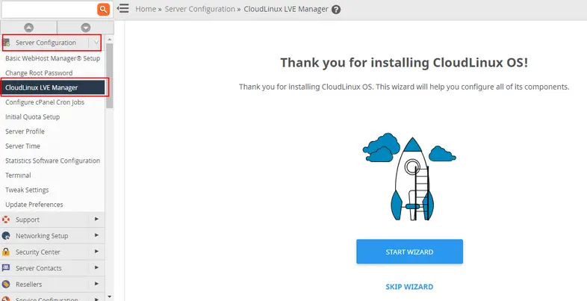
Task: Click the Server Contacts icon
Action: tap(7, 268)
